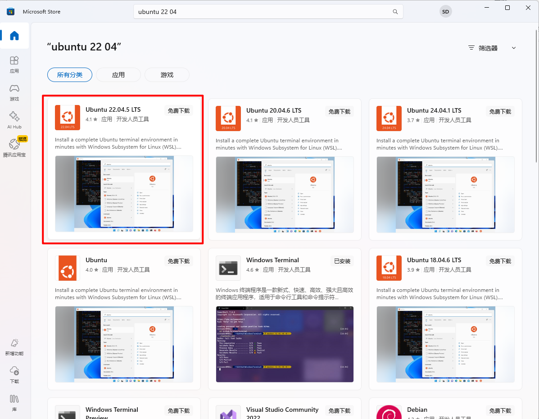Open AI Hub in sidebar
Image resolution: width=539 pixels, height=419 pixels.
(14, 120)
